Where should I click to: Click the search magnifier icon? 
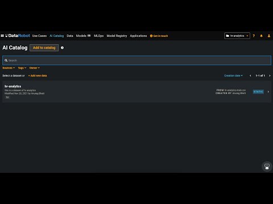pos(6,61)
